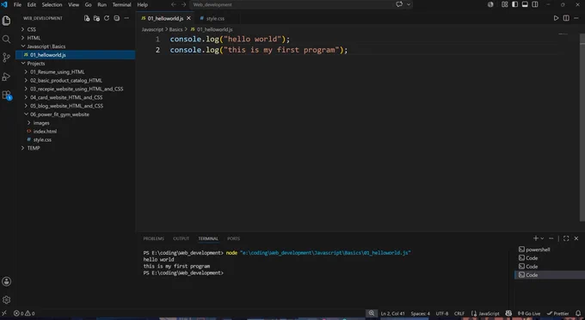Click errors and warnings count
This screenshot has width=585, height=320.
[x=24, y=313]
